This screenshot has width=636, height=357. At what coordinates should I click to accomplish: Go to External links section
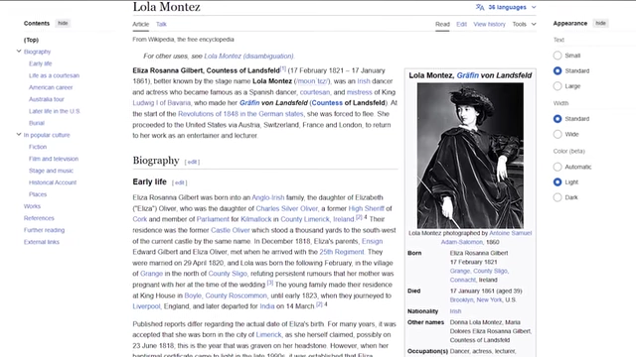coord(42,242)
